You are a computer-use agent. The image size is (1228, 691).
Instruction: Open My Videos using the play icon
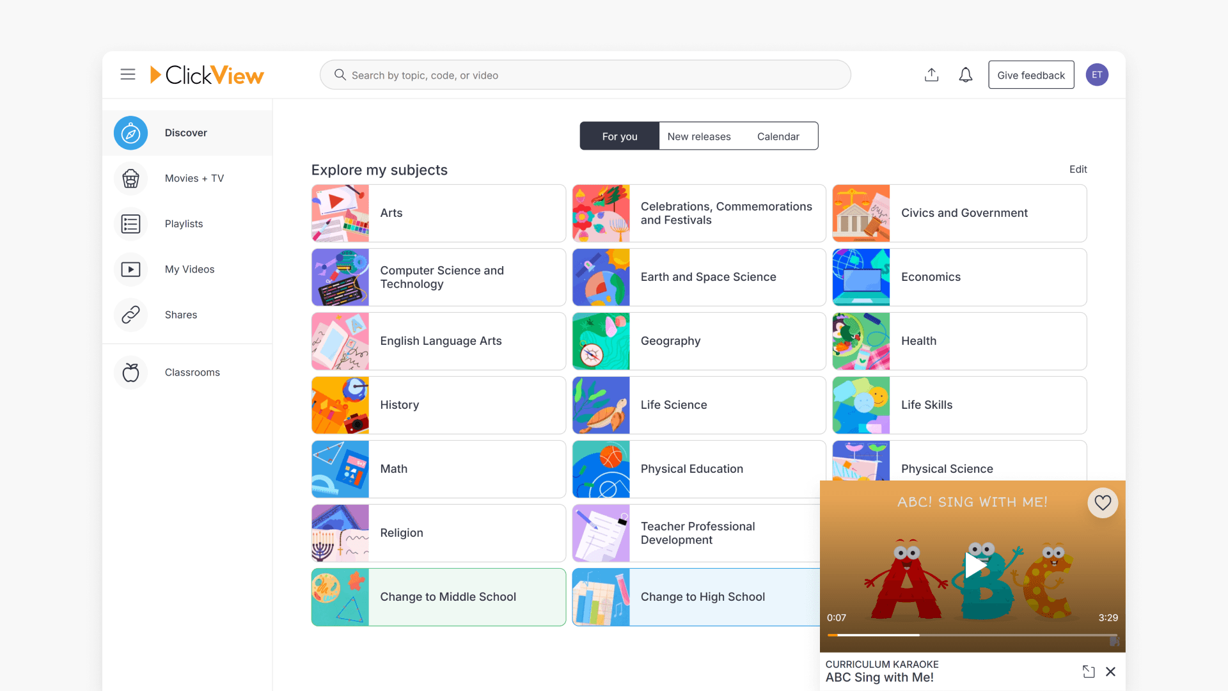tap(130, 269)
